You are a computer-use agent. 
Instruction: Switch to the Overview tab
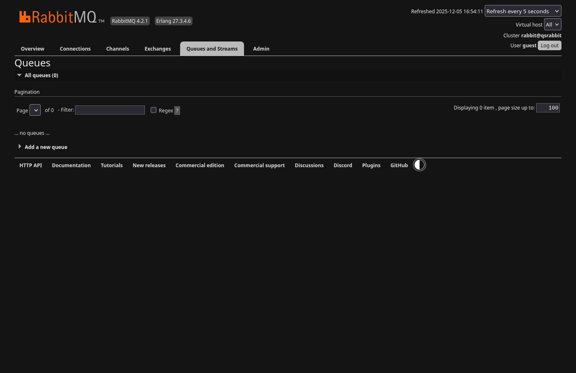click(x=32, y=49)
